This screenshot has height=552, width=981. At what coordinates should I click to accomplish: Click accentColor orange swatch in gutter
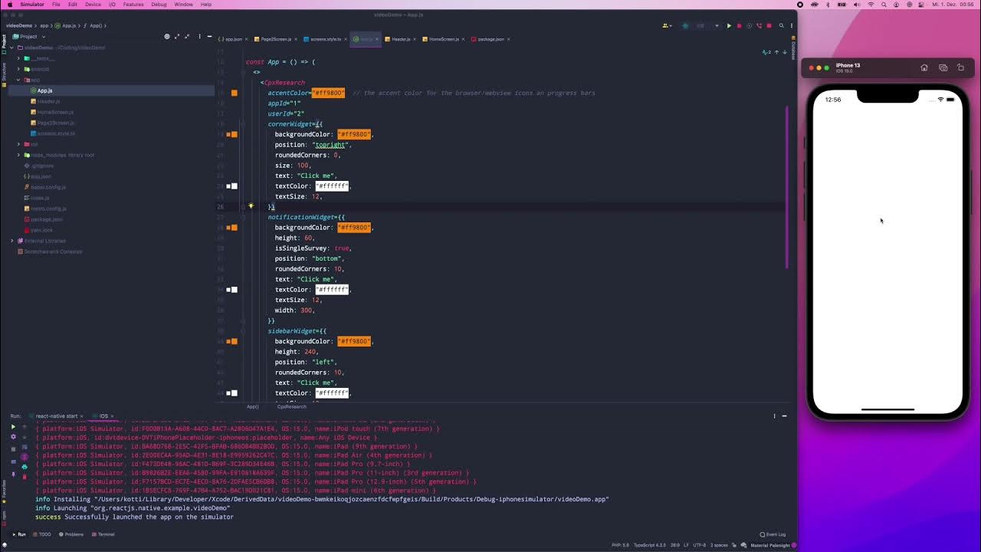(x=235, y=93)
